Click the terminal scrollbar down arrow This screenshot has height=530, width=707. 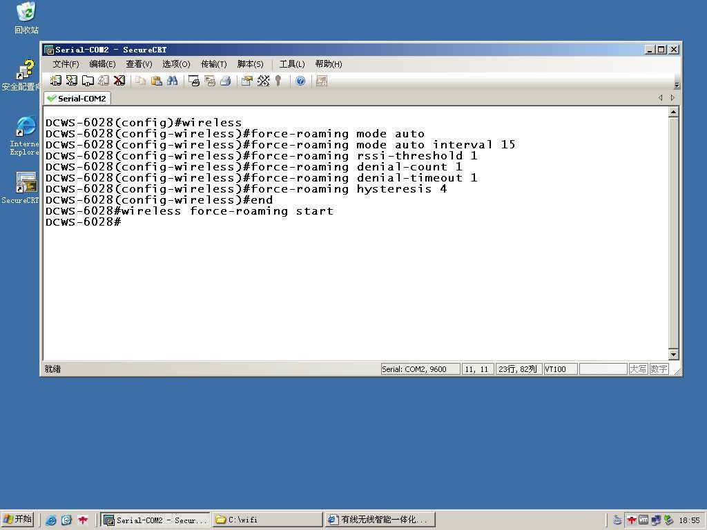point(674,355)
